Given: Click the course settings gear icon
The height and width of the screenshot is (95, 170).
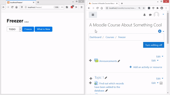Looking at the screenshot, I should click(160, 31).
